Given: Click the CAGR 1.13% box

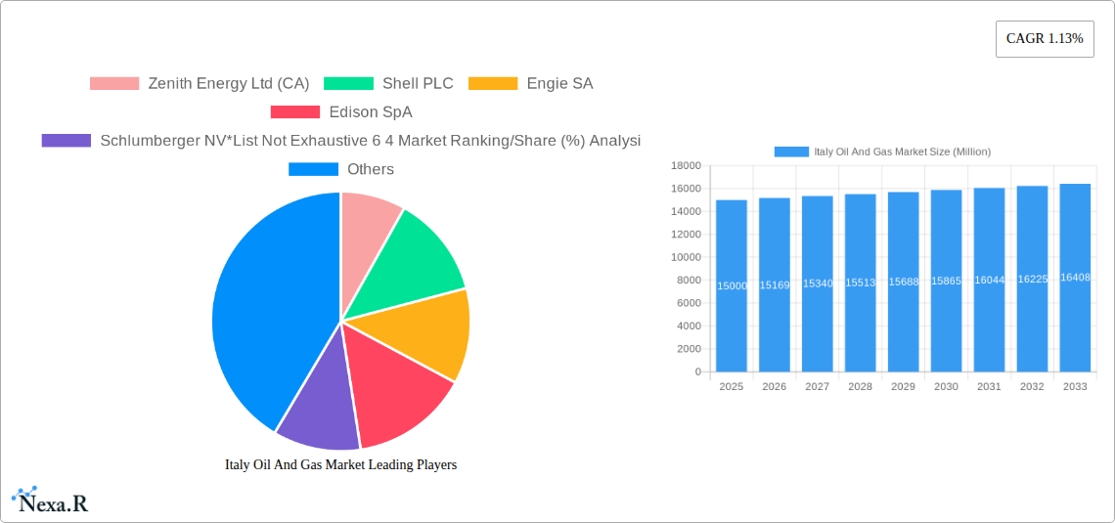Looking at the screenshot, I should pos(1045,39).
